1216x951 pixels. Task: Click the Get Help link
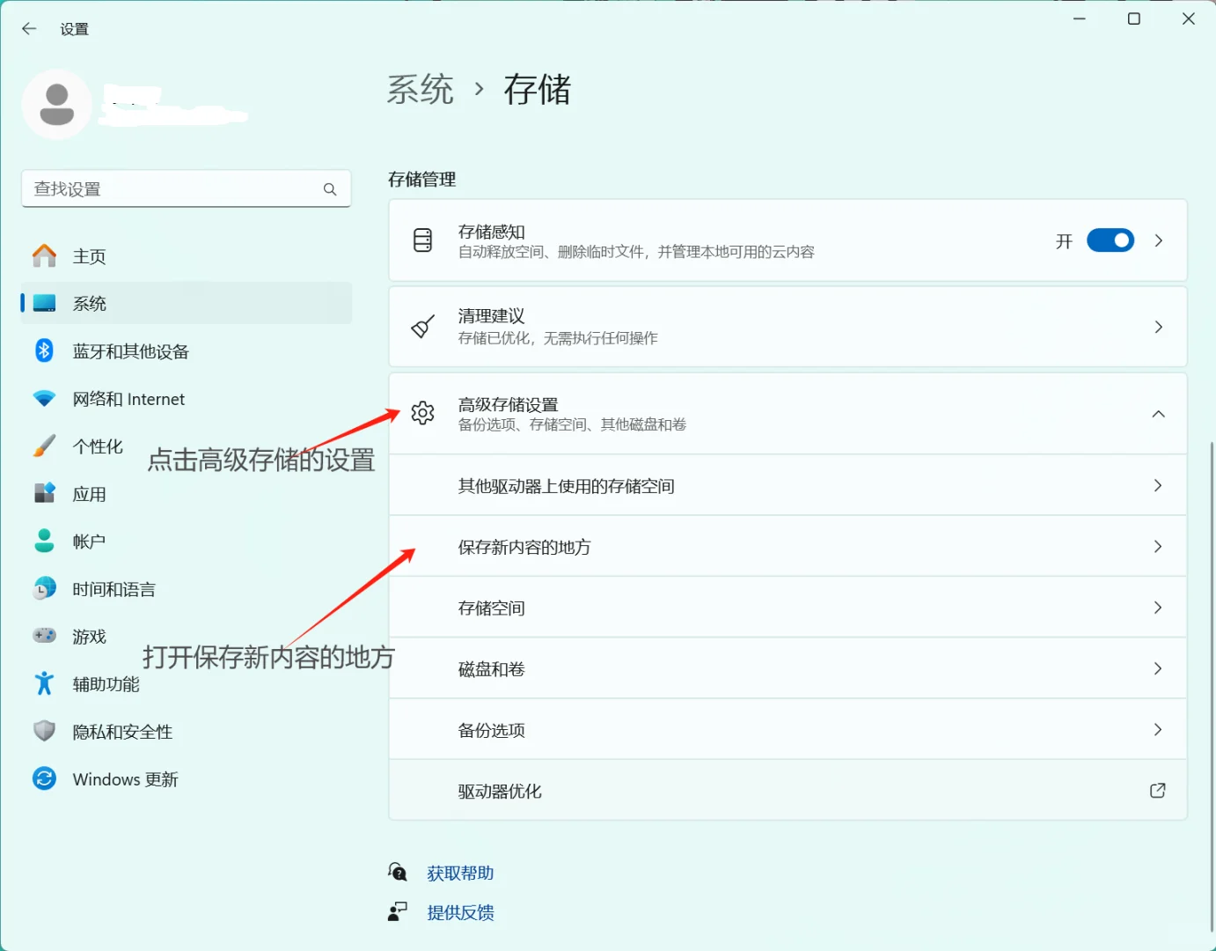(460, 873)
